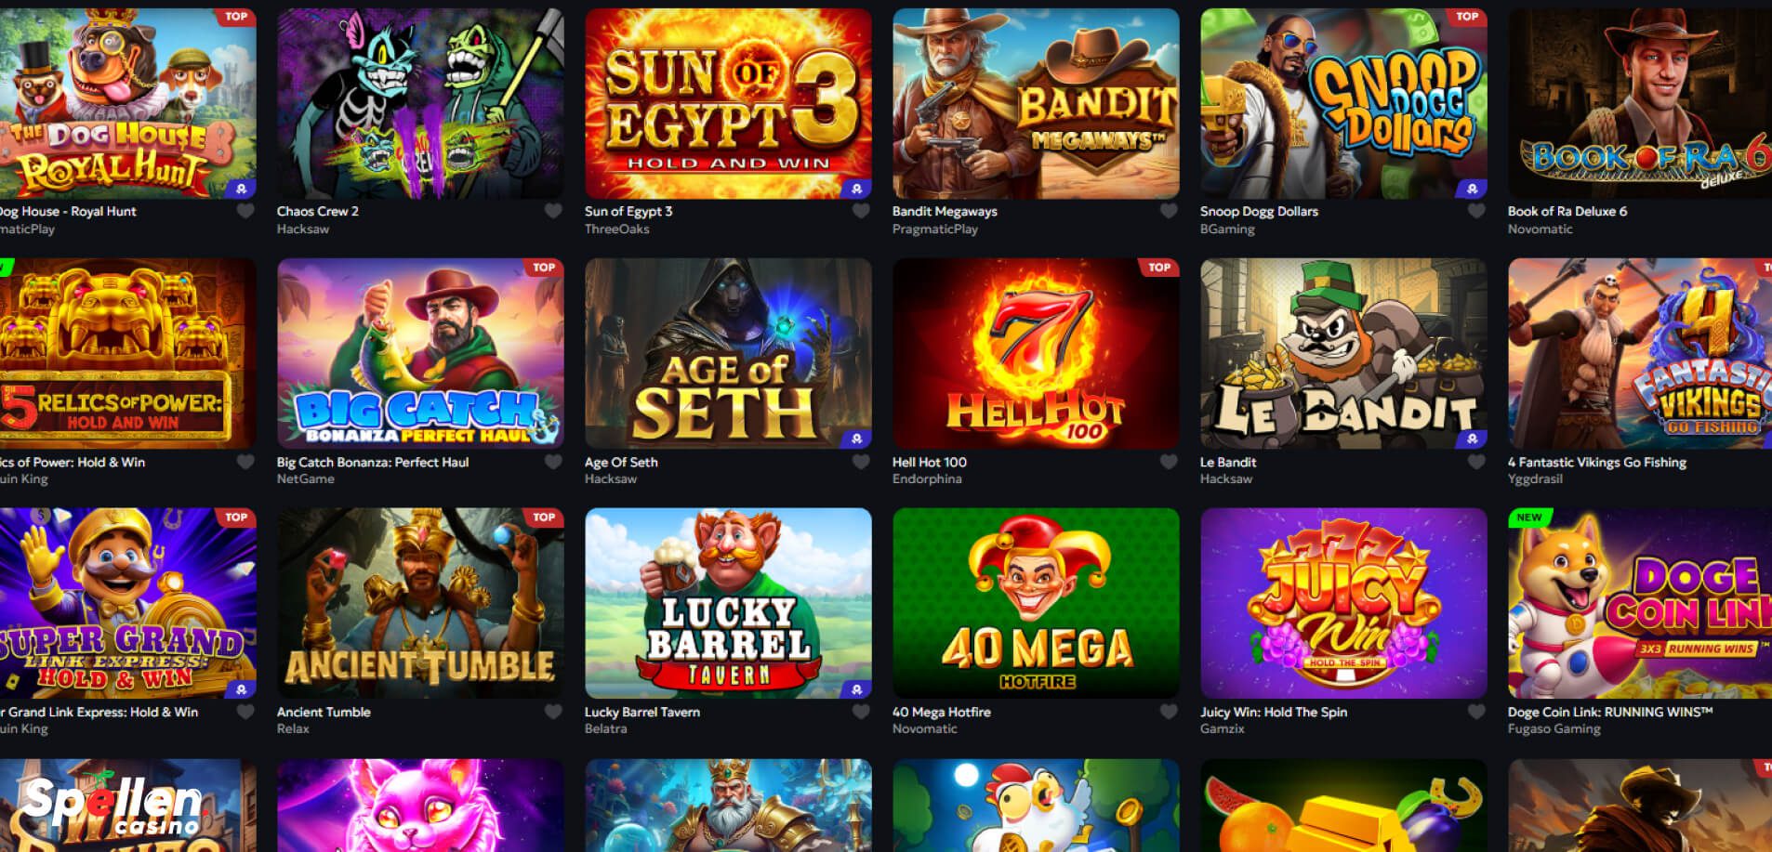Favorite Juicy Win: Hold The Spin heart
Viewport: 1772px width, 852px height.
(1476, 712)
